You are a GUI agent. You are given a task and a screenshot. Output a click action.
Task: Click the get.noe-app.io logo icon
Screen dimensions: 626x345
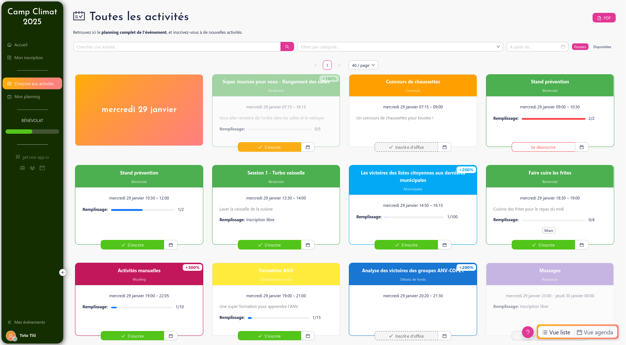point(18,157)
